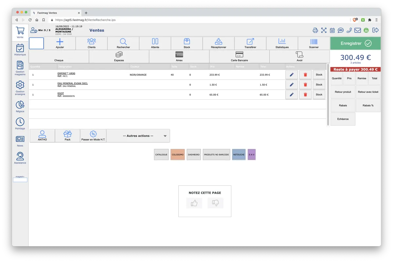Open the EAU MINERAL EVIAN 50CL link
Viewport: 393px width, 262px height.
coord(72,83)
